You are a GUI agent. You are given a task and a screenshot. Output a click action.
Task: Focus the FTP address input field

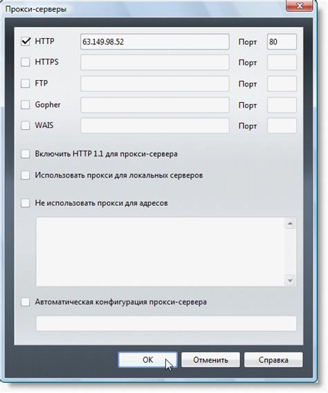coord(155,84)
